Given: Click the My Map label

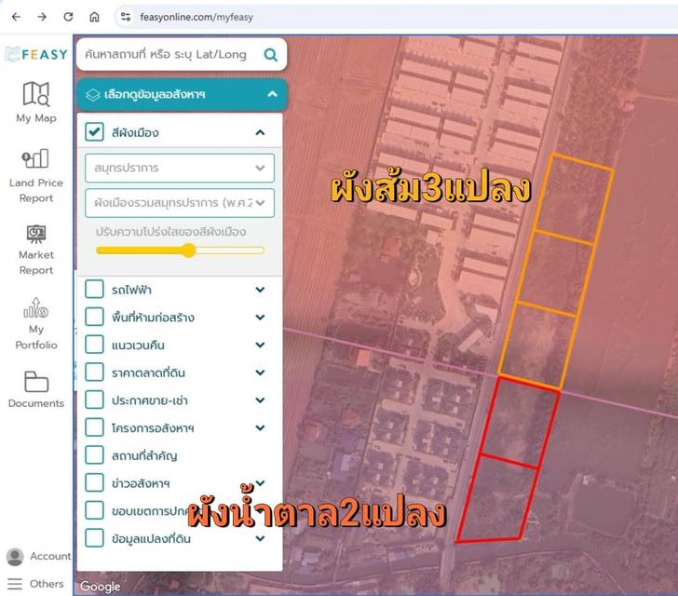Looking at the screenshot, I should pos(36,118).
